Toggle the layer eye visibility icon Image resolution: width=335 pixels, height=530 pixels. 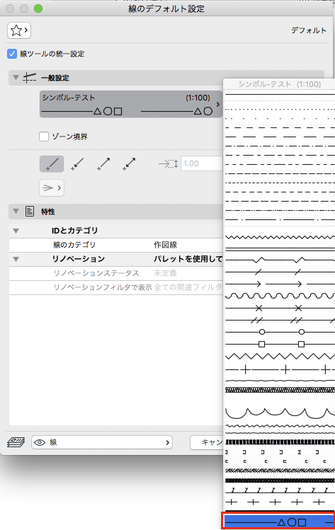pos(40,442)
